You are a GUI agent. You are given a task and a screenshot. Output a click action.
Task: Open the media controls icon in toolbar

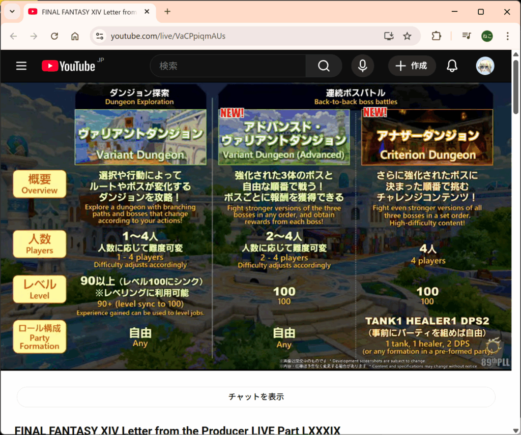[466, 36]
